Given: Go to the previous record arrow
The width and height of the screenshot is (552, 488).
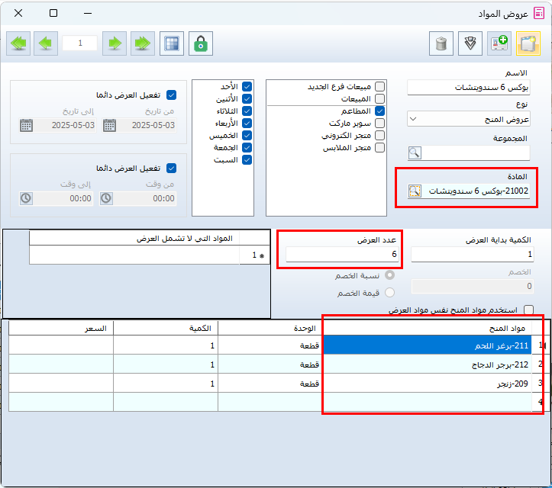Looking at the screenshot, I should 46,43.
